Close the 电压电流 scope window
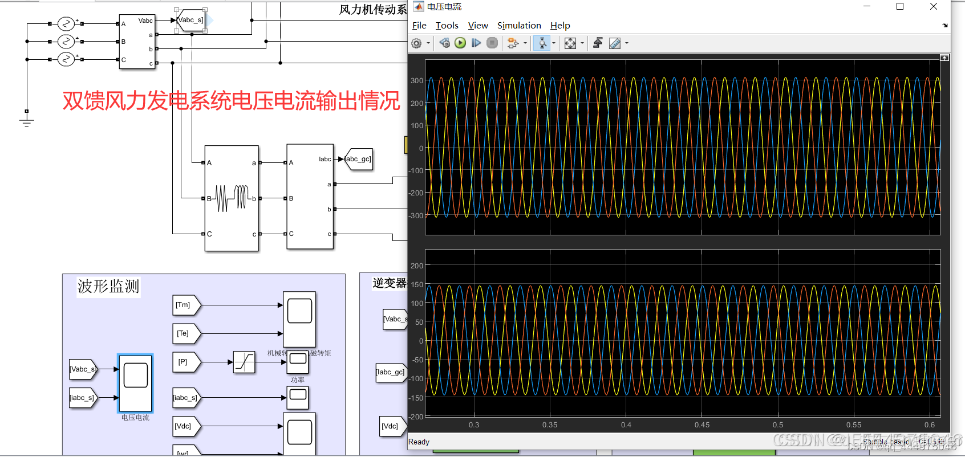 pos(934,7)
